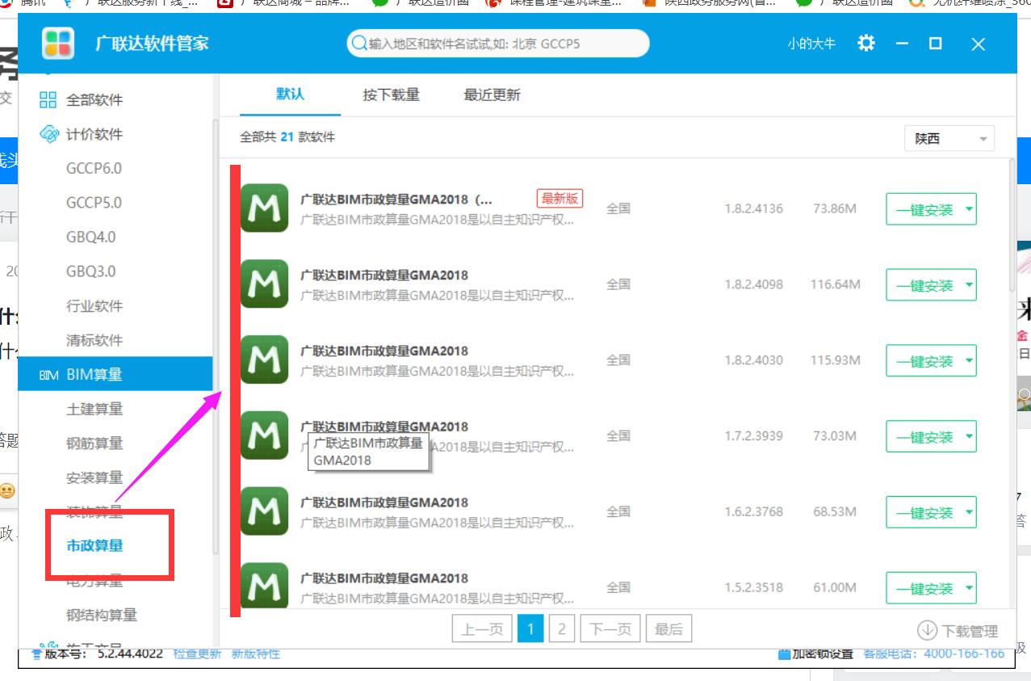Switch to the 按下载量 tab
Viewport: 1031px width, 681px height.
392,95
